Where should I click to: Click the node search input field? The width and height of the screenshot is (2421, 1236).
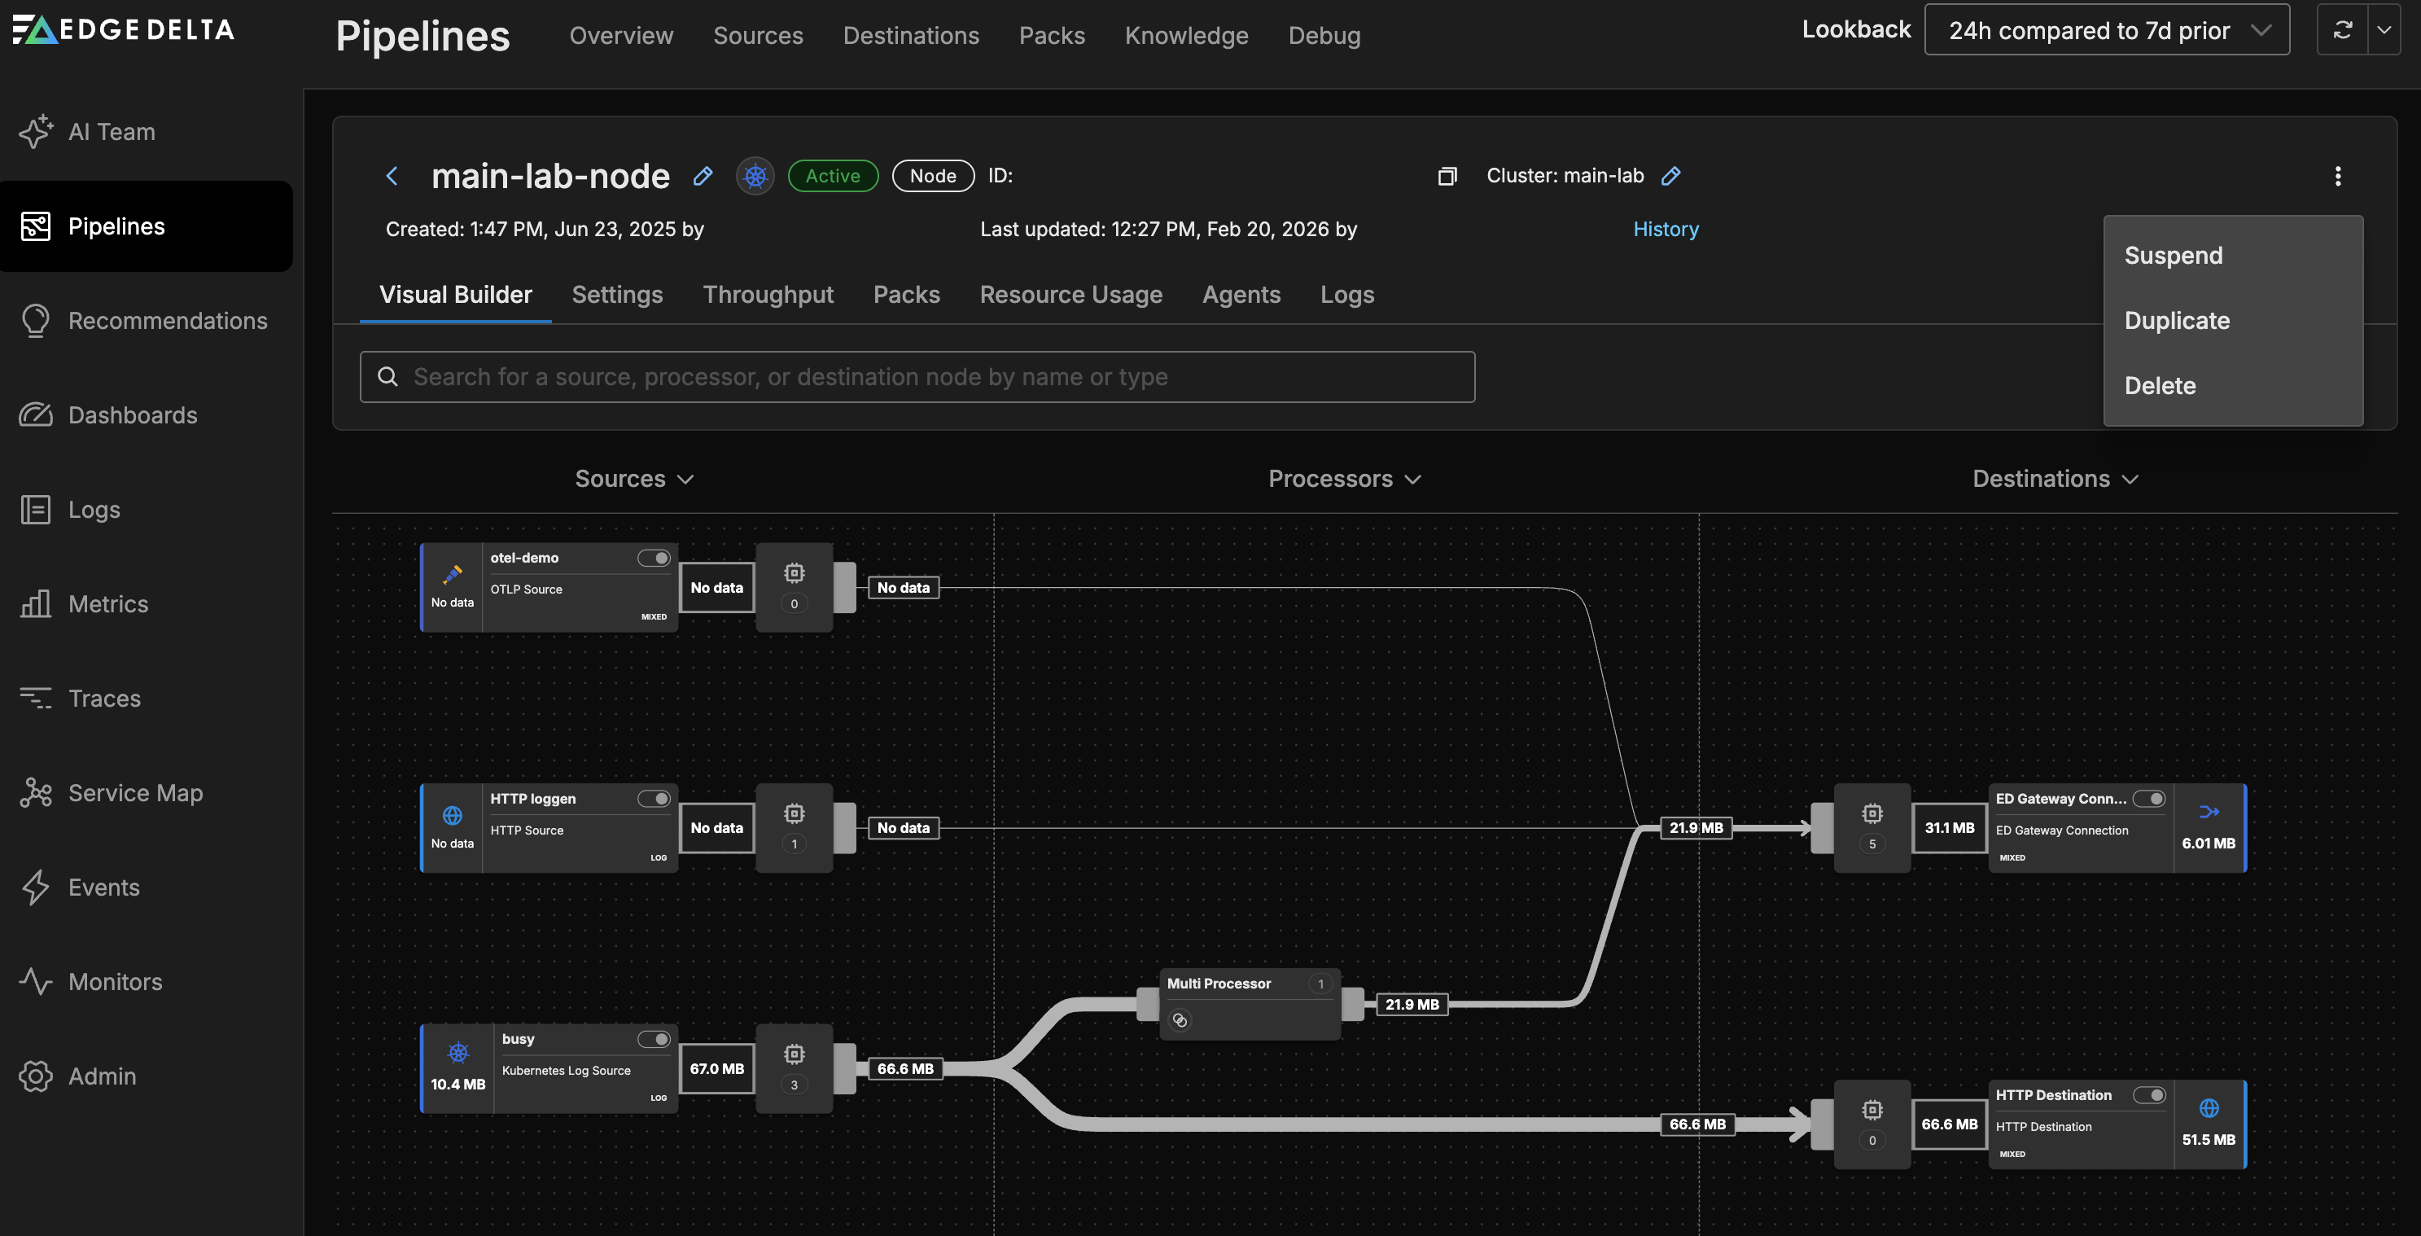[x=917, y=377]
